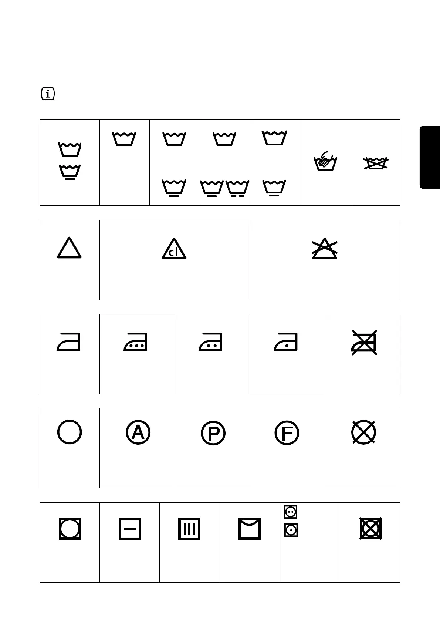Select the do not bleach symbol

click(325, 248)
